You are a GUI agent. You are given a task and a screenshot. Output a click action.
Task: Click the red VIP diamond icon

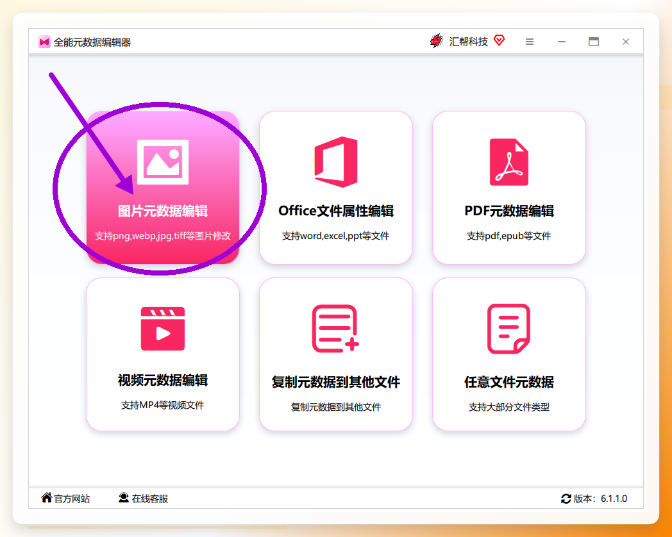tap(499, 40)
